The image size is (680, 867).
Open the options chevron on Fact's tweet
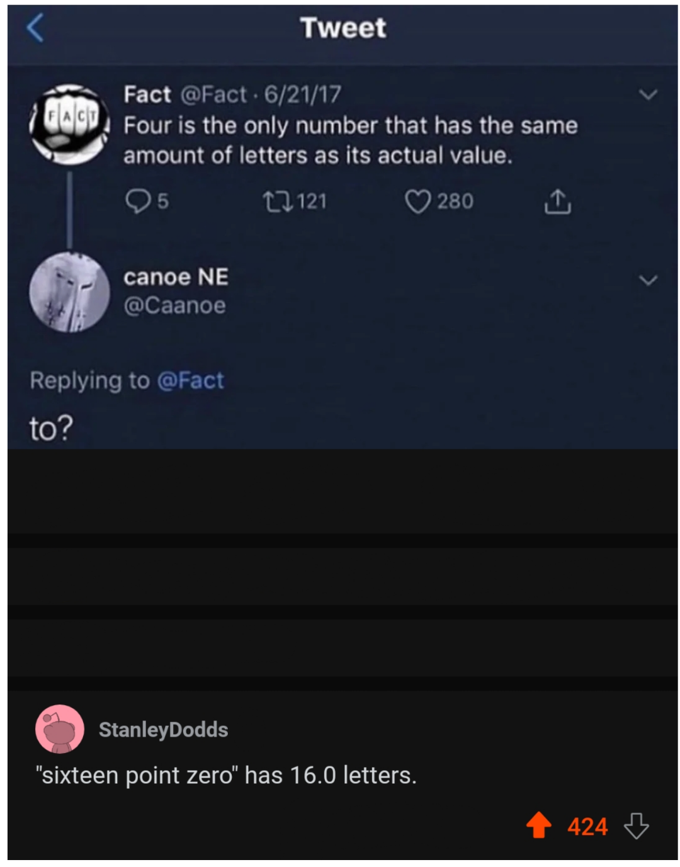pyautogui.click(x=649, y=93)
